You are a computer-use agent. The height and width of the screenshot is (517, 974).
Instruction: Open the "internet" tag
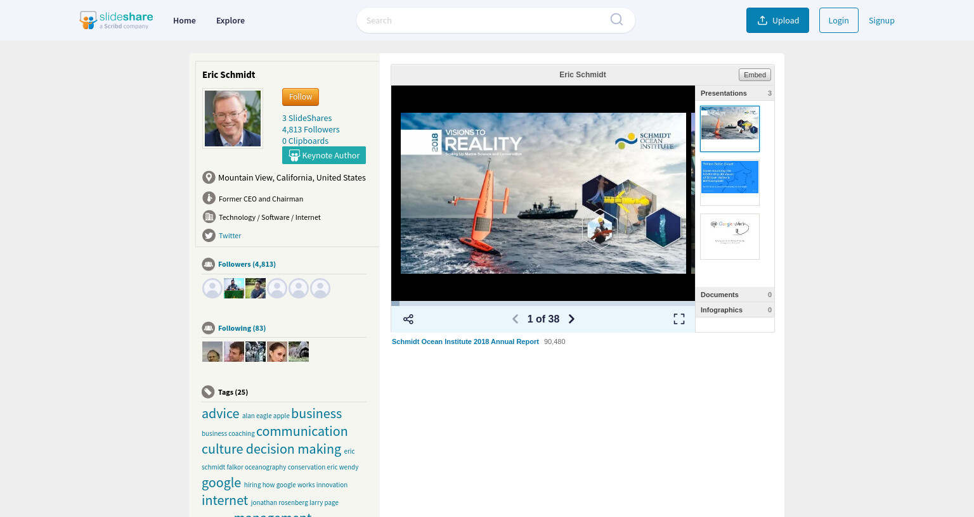pyautogui.click(x=225, y=501)
